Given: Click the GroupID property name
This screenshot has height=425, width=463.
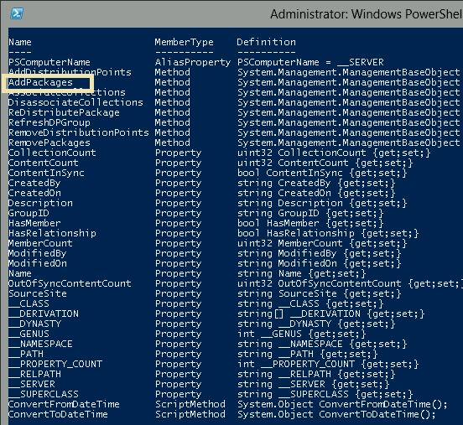Looking at the screenshot, I should tap(29, 213).
